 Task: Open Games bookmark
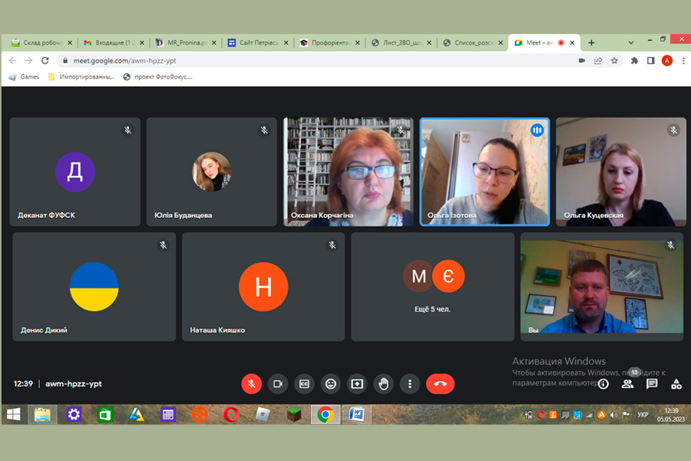click(x=25, y=77)
